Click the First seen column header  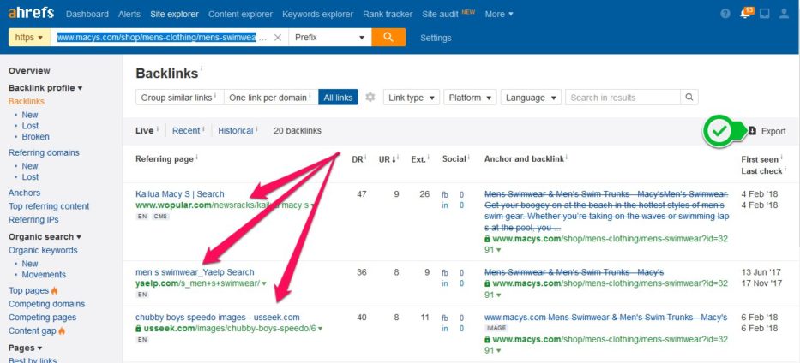(761, 159)
